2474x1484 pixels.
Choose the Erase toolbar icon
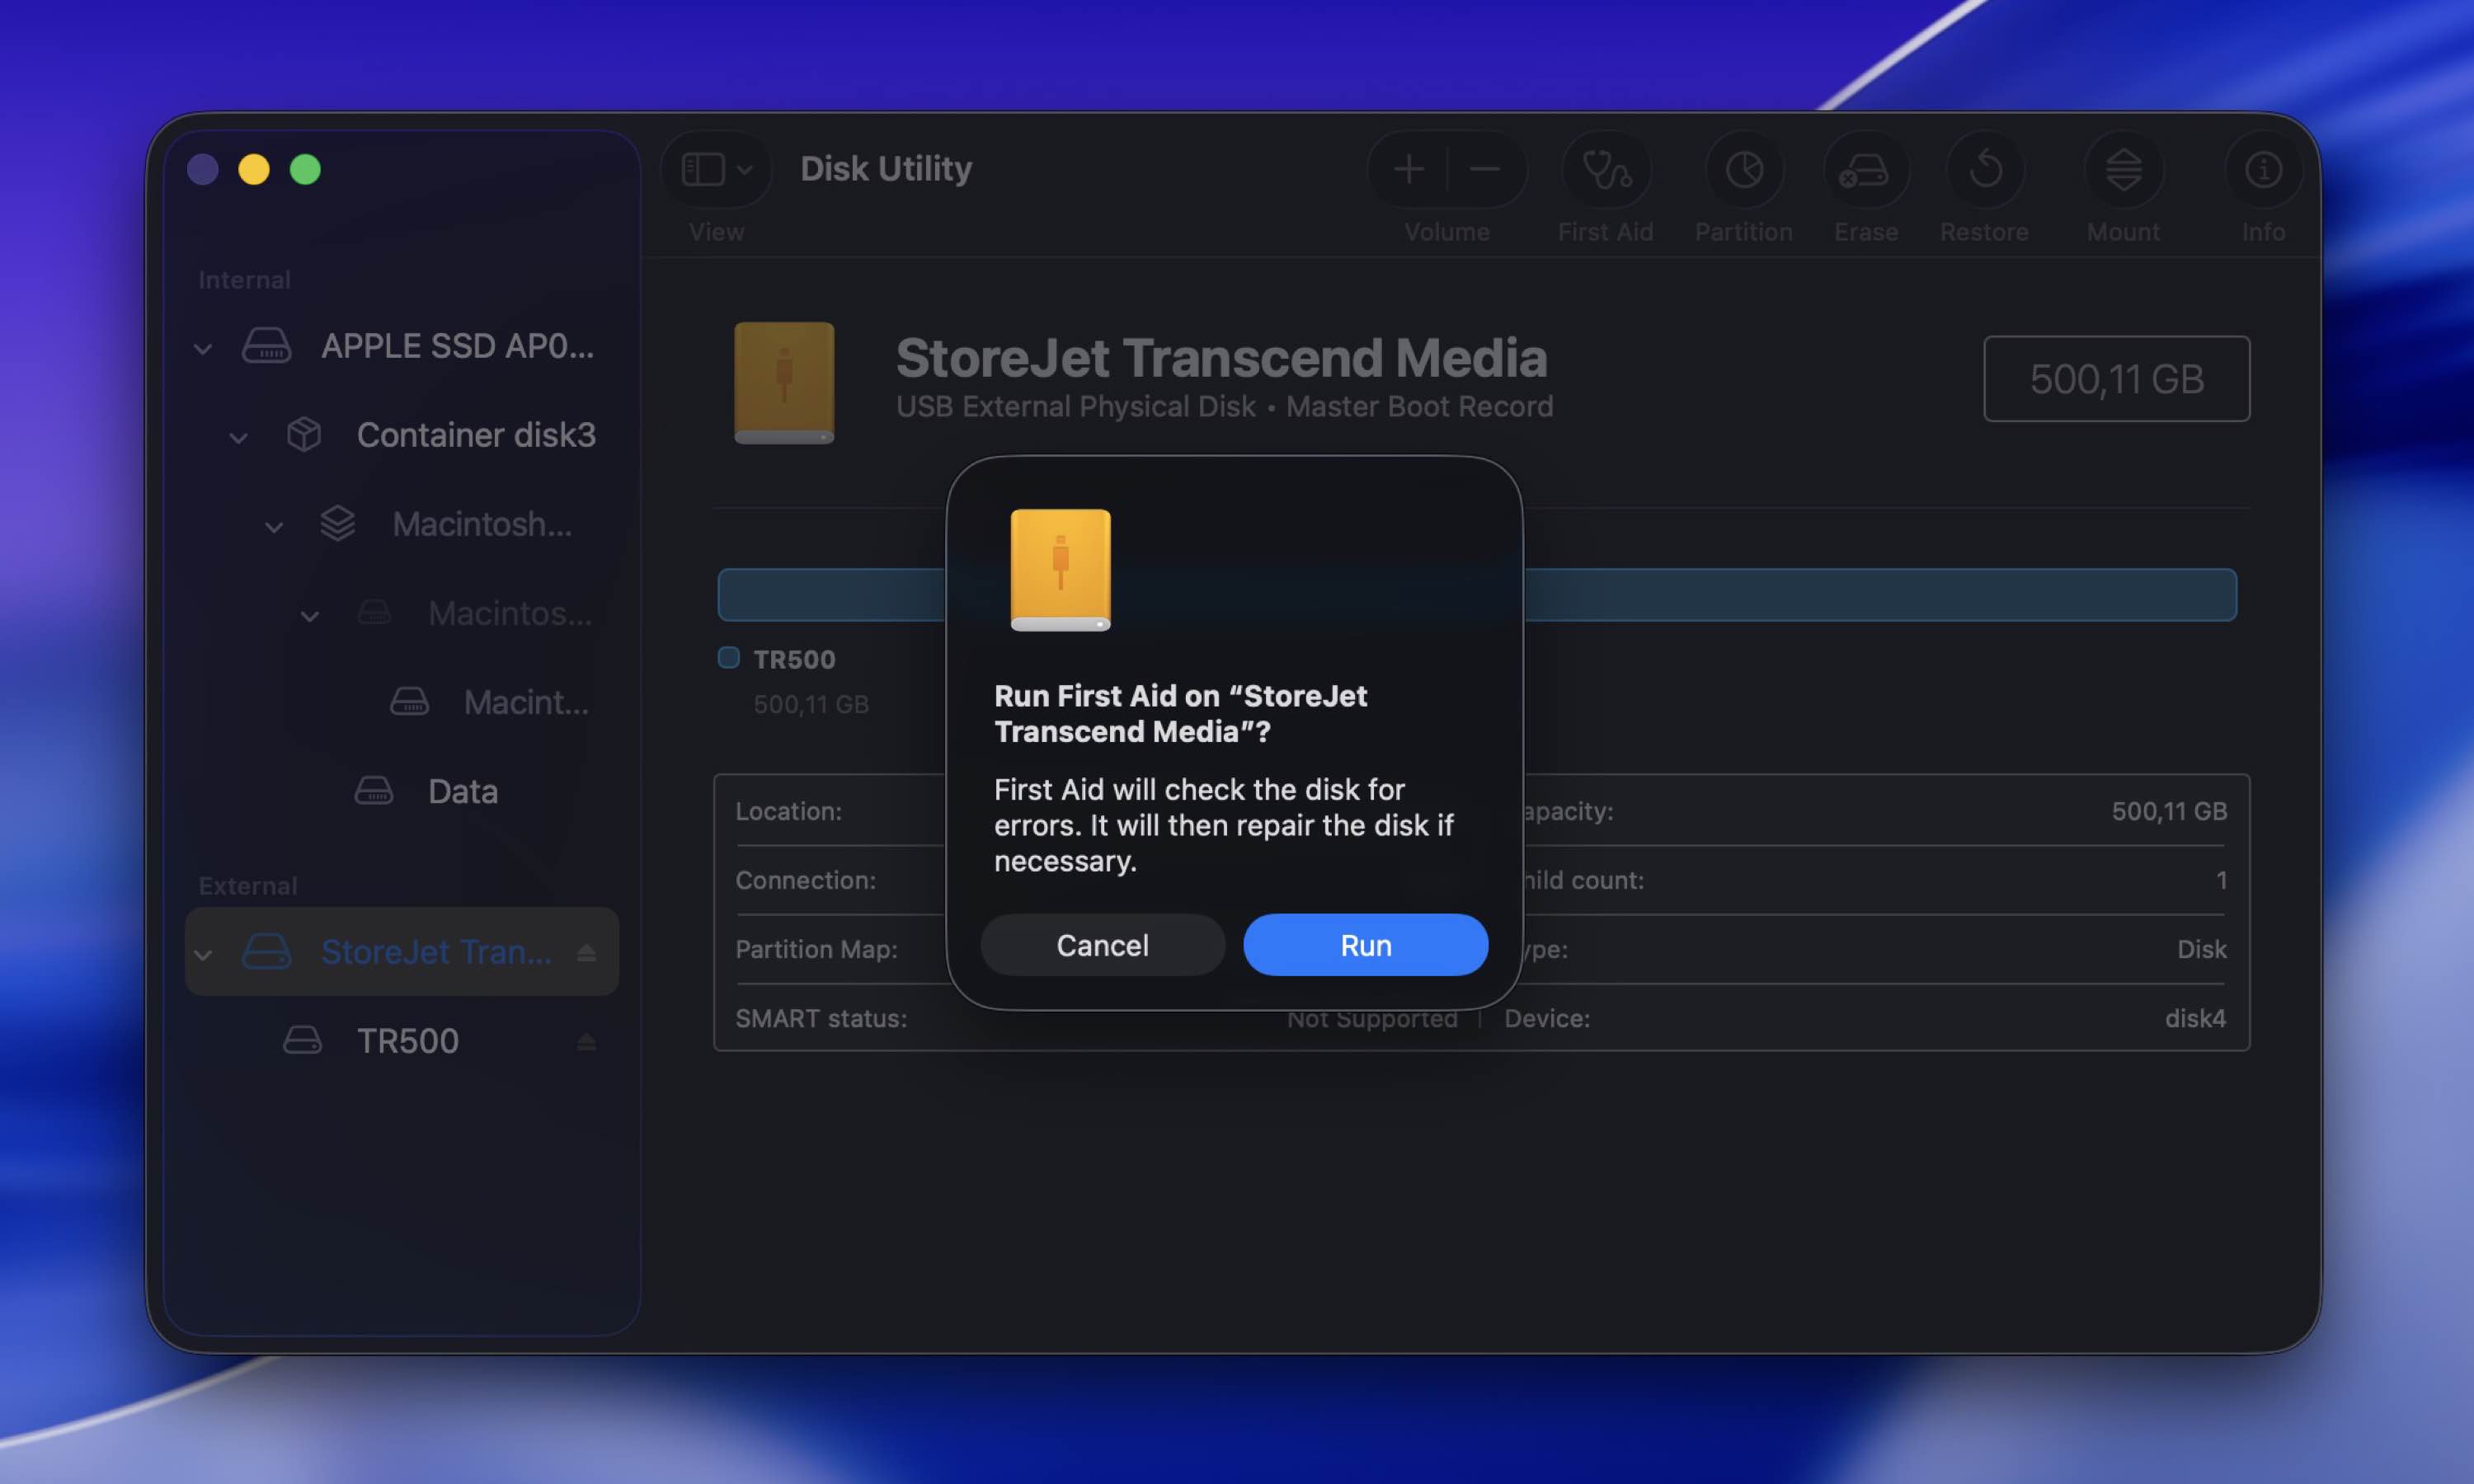click(1866, 170)
